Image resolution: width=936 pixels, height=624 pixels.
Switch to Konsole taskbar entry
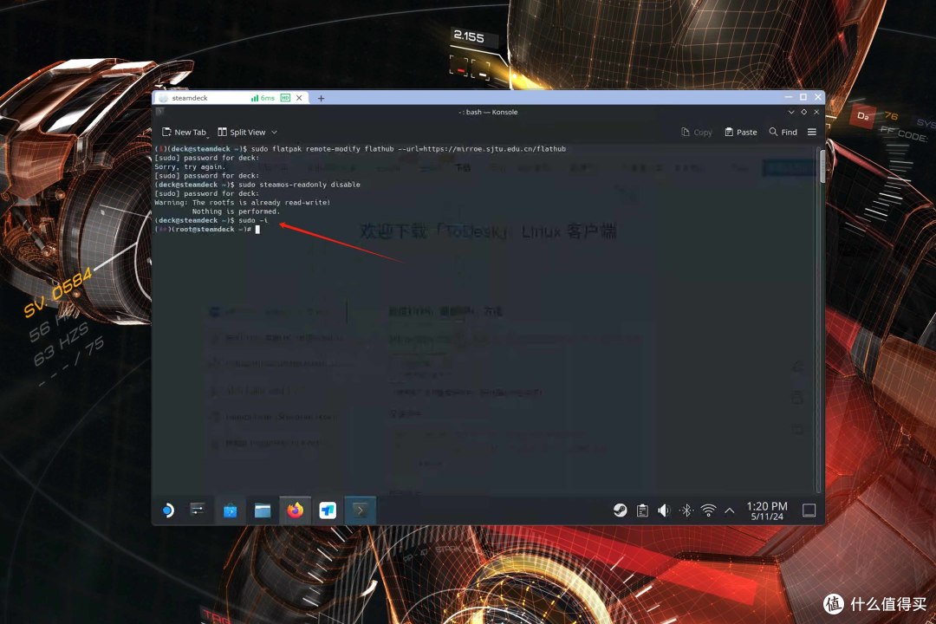360,510
